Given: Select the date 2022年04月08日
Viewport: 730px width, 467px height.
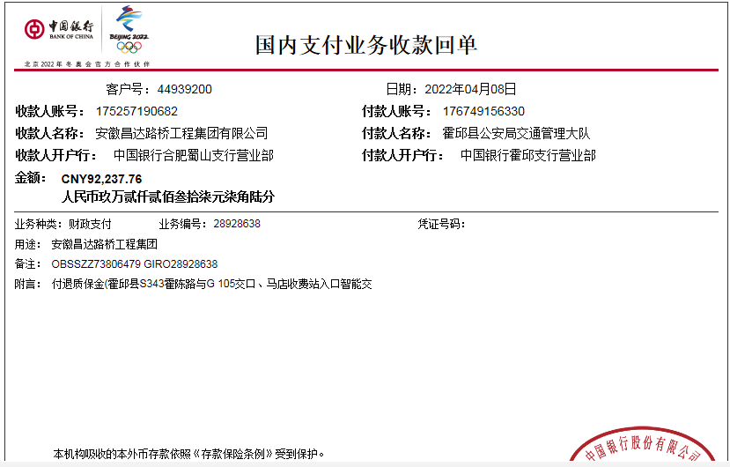Looking at the screenshot, I should (x=470, y=89).
